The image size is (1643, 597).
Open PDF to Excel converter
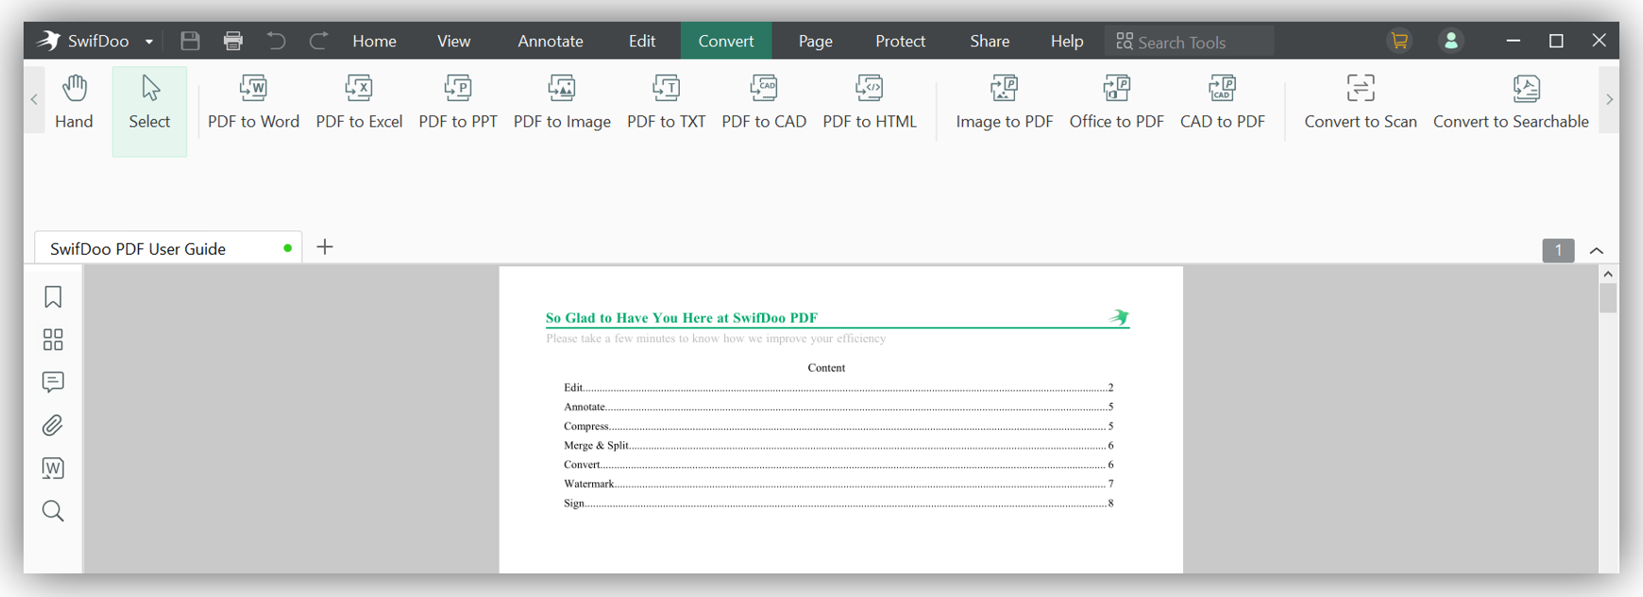[x=359, y=102]
